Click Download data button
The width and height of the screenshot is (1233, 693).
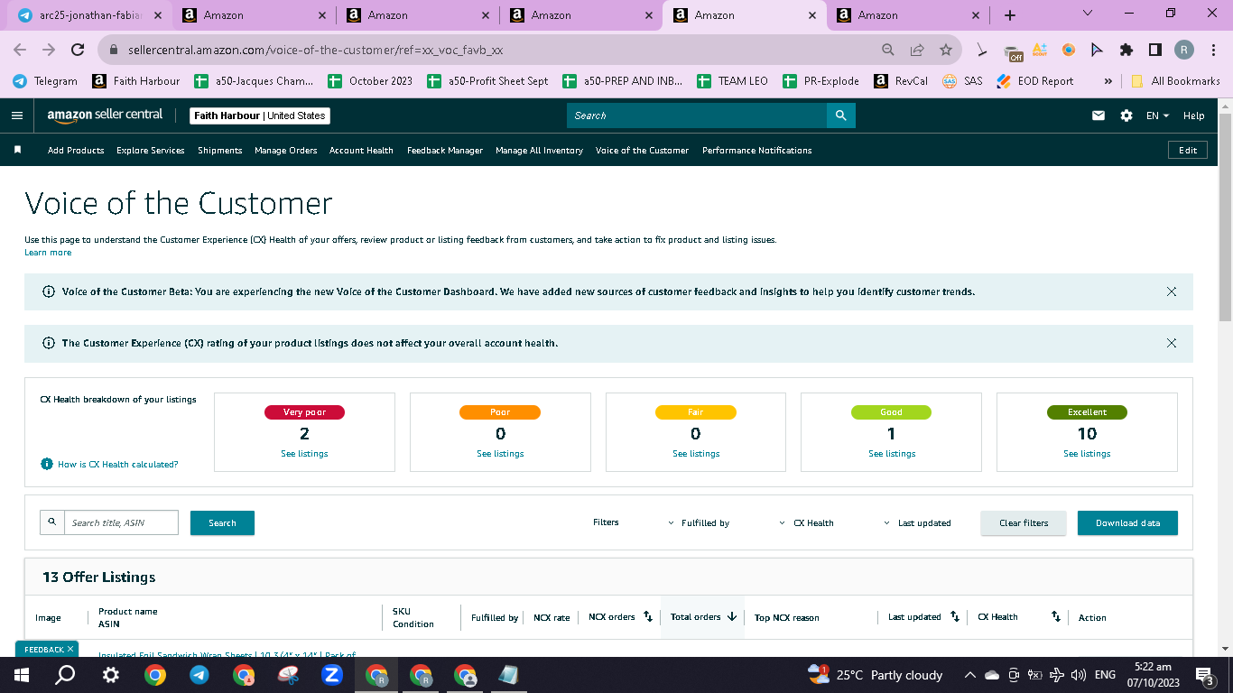[1127, 523]
